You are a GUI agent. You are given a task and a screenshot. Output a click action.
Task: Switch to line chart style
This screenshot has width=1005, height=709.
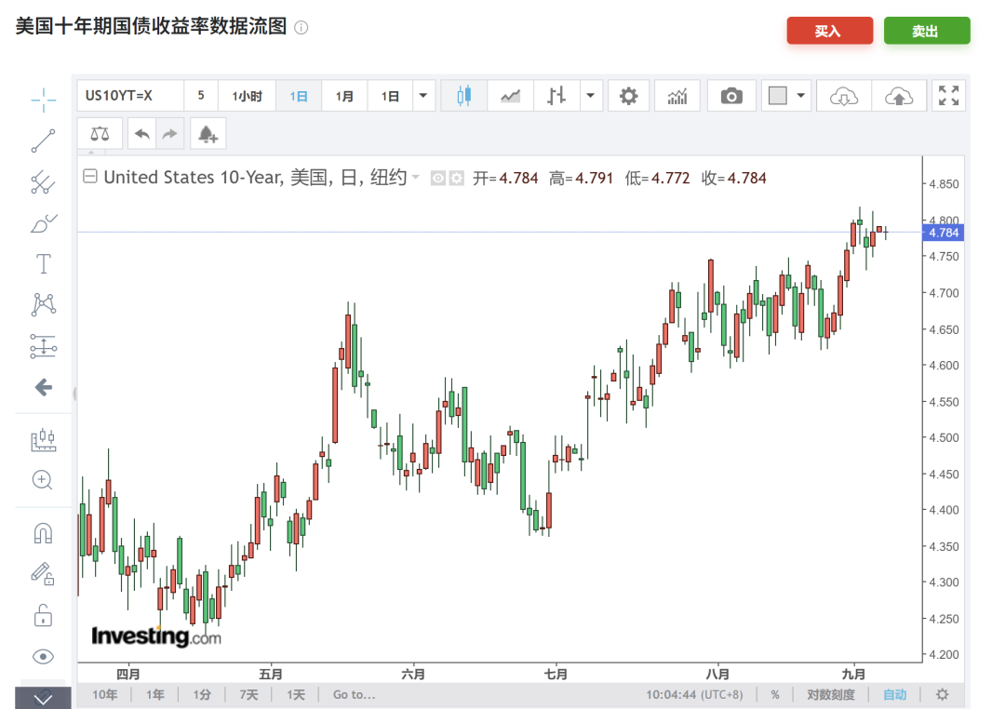click(510, 96)
